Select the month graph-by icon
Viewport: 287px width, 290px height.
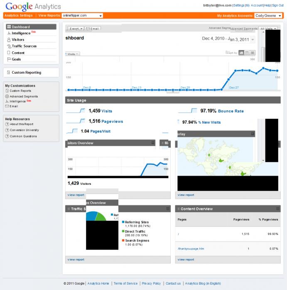253,53
